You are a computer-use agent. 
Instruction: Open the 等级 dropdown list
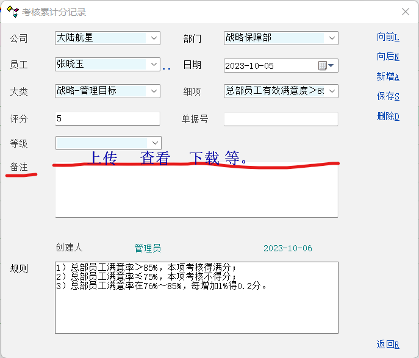tap(155, 143)
